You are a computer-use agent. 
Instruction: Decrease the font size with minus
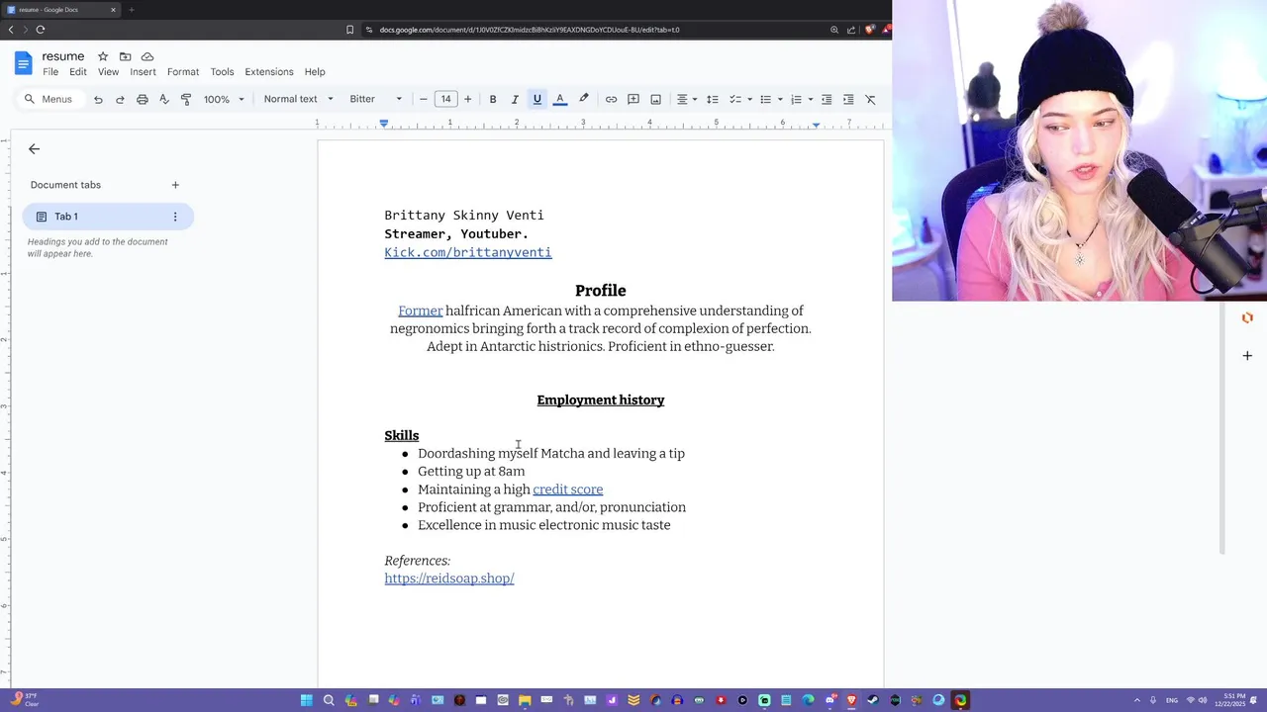point(424,99)
